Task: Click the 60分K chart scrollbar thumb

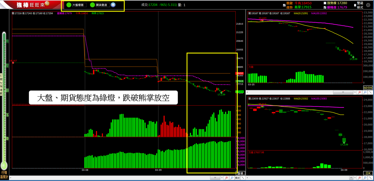Action: click(x=343, y=92)
